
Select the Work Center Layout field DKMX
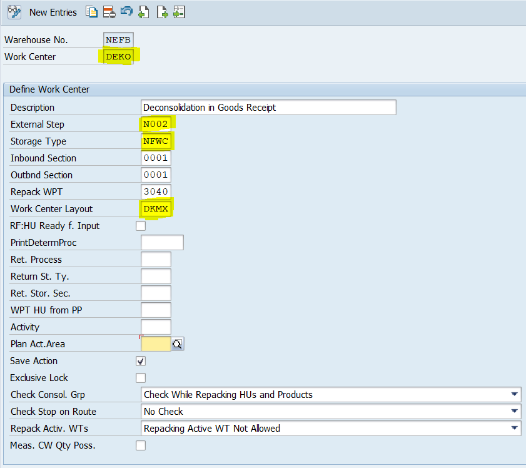tap(156, 209)
